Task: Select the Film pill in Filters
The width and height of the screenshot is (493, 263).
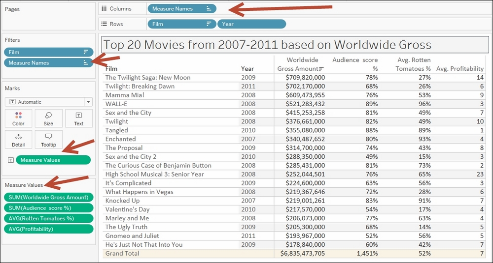Action: [x=49, y=52]
